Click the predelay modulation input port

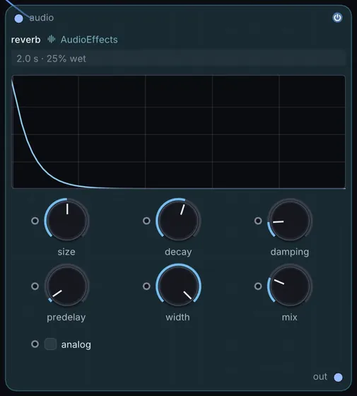[35, 286]
